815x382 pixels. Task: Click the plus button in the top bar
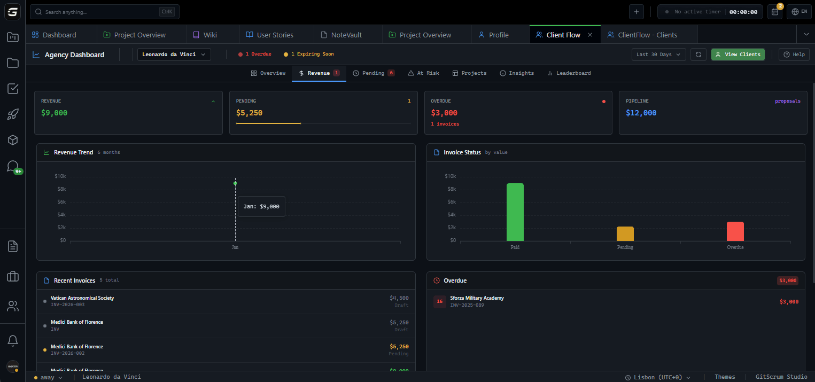point(636,11)
